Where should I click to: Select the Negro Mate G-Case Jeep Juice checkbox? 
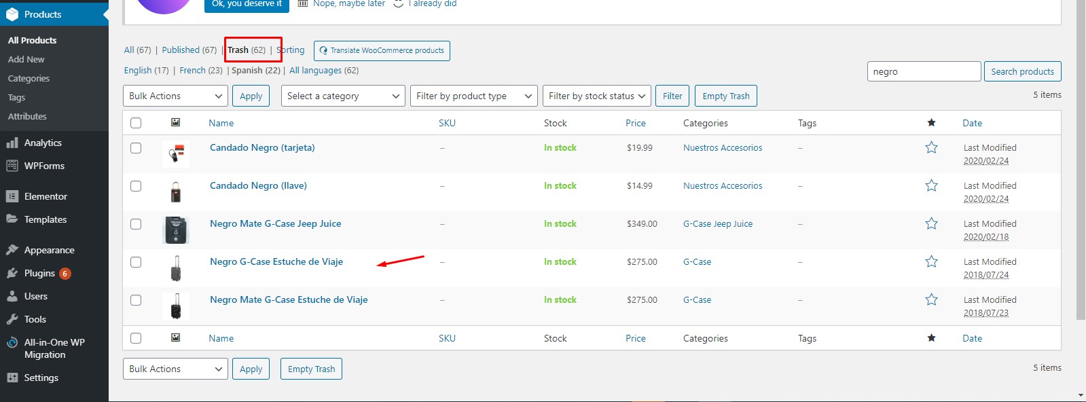coord(136,224)
